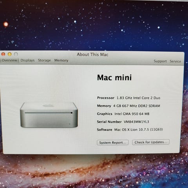The image size is (188, 188).
Task: Click the About This Mac title bar
Action: coord(92,54)
